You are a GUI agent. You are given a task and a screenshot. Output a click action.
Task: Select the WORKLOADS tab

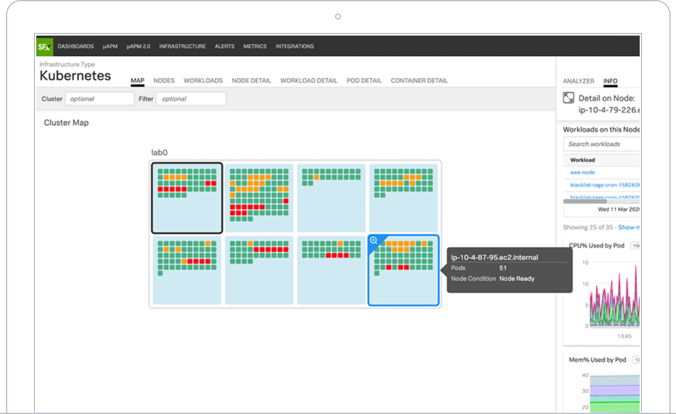[x=203, y=81]
